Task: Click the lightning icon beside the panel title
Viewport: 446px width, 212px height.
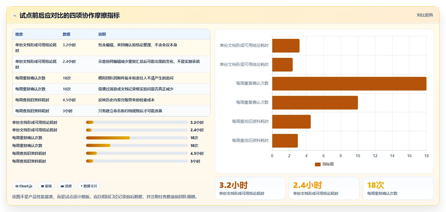Action: (x=15, y=16)
